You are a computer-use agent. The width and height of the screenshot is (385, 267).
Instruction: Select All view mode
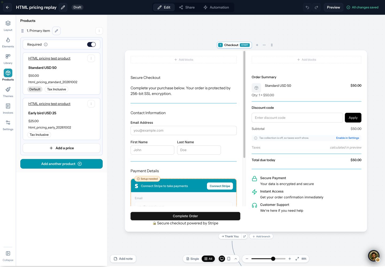click(208, 259)
